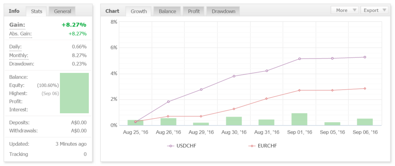This screenshot has width=395, height=166.
Task: Switch to the Stats tab
Action: coord(36,11)
